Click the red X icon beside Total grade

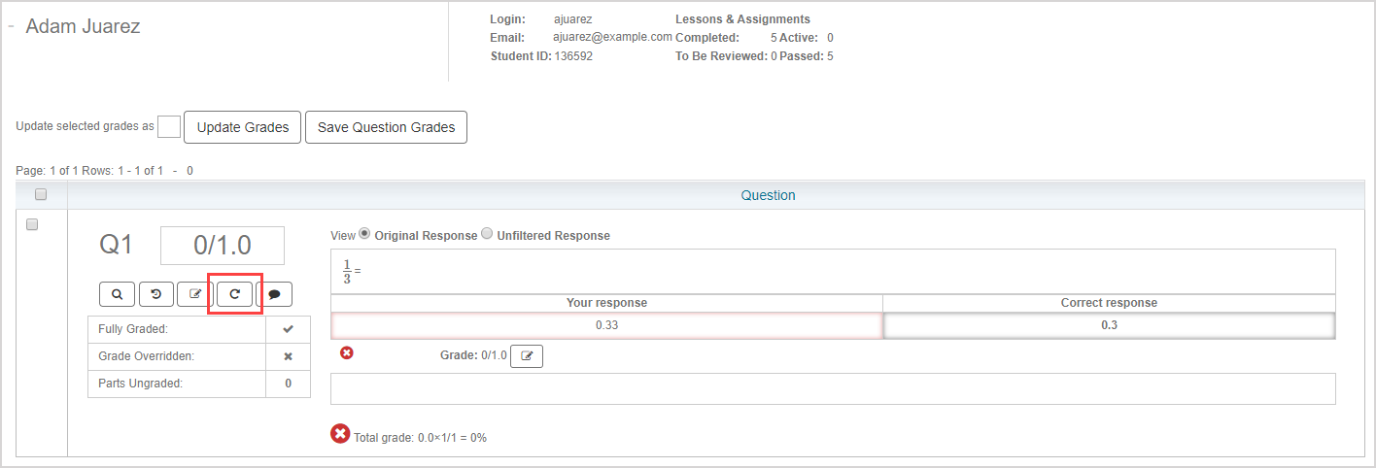click(340, 434)
